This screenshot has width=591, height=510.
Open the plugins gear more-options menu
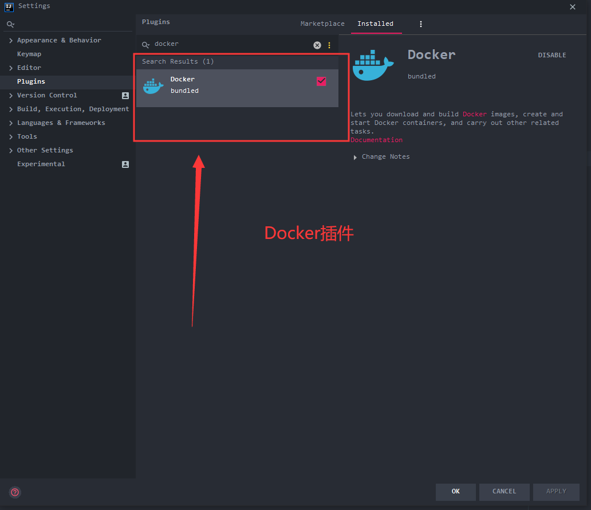(421, 24)
